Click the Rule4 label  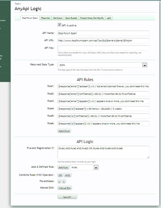click(x=51, y=109)
